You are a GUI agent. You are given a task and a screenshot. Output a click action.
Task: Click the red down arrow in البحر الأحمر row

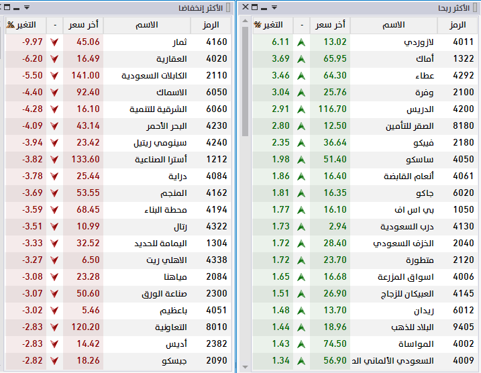pos(54,126)
